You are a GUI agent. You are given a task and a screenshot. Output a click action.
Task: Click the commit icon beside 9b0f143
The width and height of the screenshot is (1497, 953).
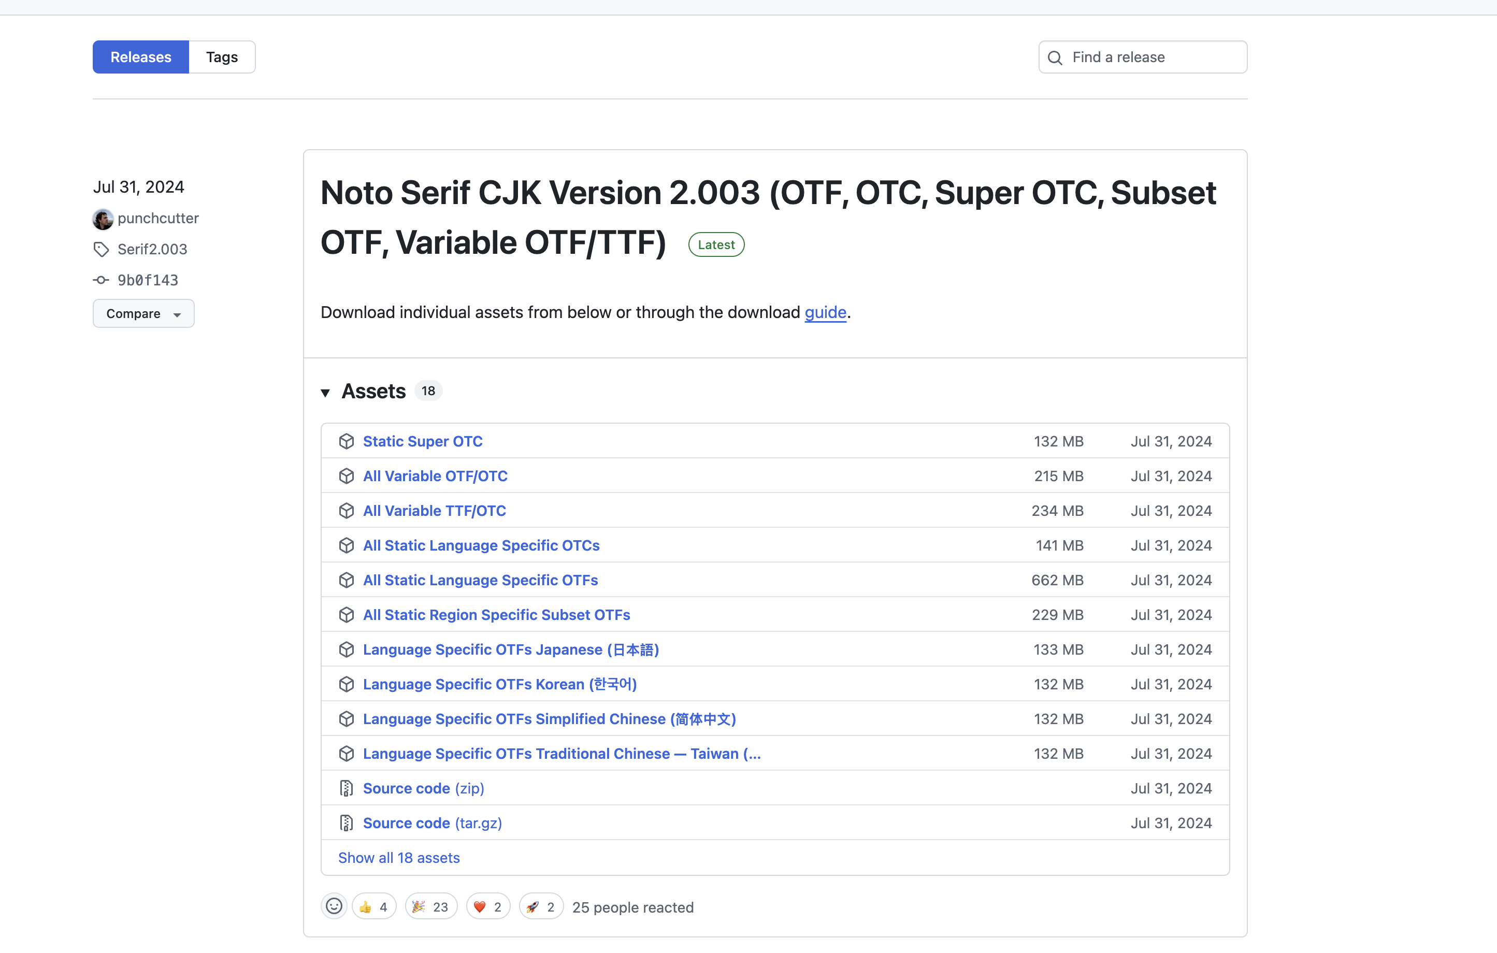pyautogui.click(x=102, y=280)
